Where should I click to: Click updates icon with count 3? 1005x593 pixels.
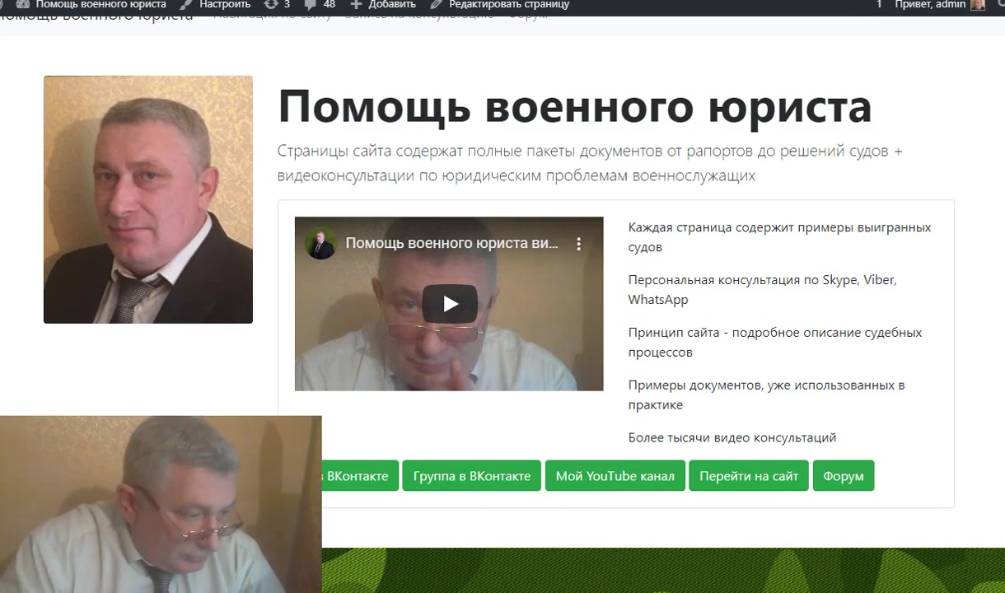277,5
